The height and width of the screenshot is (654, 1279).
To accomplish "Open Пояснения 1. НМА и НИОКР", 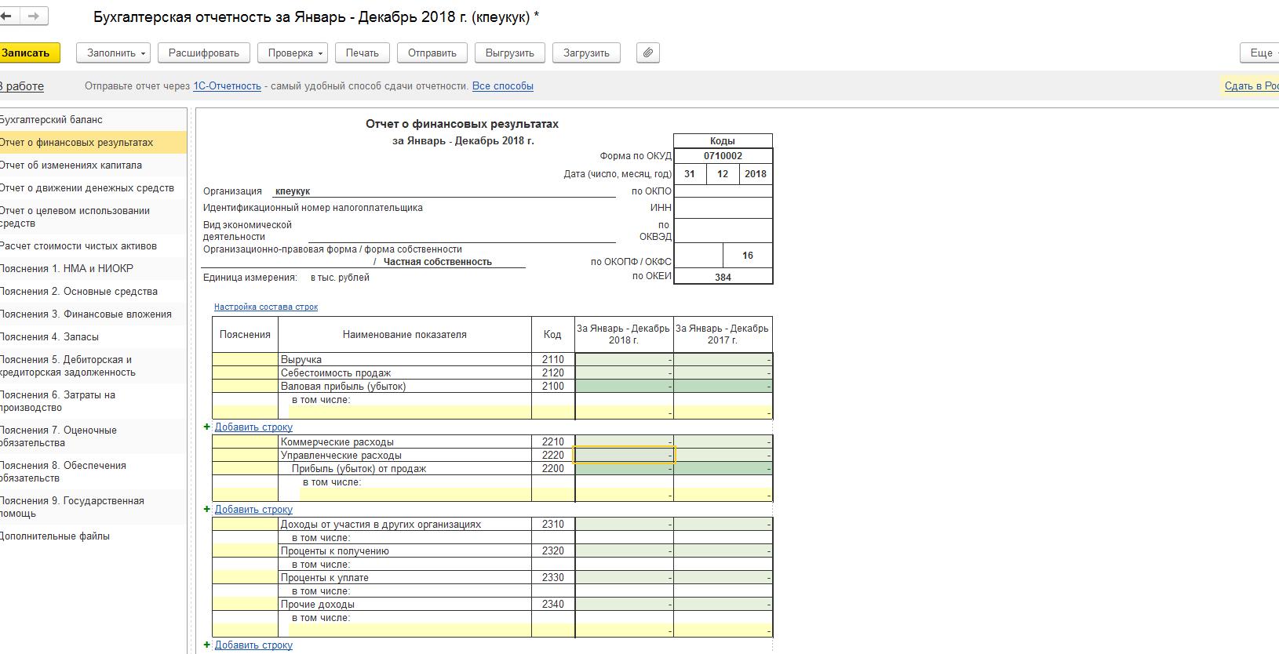I will click(93, 269).
